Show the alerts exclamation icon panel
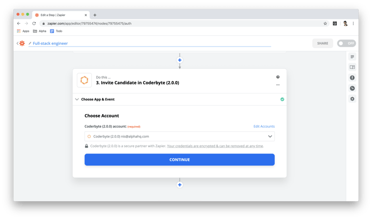 click(x=352, y=77)
